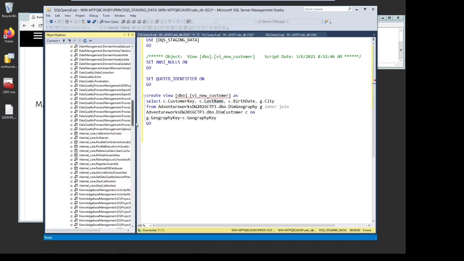The image size is (464, 261).
Task: Click the DAX Query icon
Action: [x=144, y=21]
